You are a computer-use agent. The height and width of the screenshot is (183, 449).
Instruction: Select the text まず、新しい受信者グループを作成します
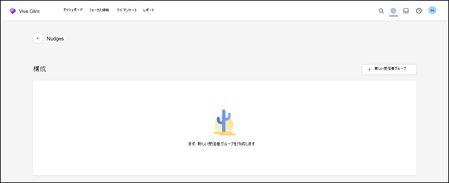click(222, 144)
